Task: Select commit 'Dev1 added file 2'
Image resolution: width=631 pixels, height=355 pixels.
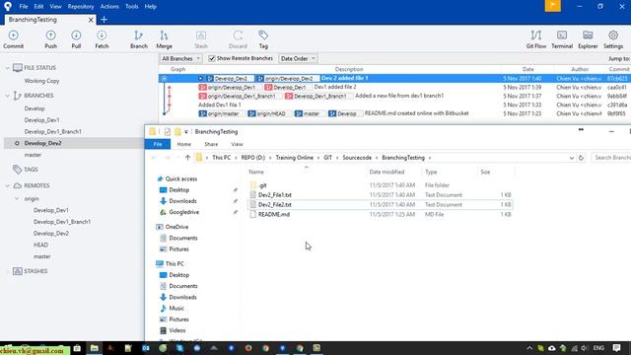Action: click(x=335, y=87)
